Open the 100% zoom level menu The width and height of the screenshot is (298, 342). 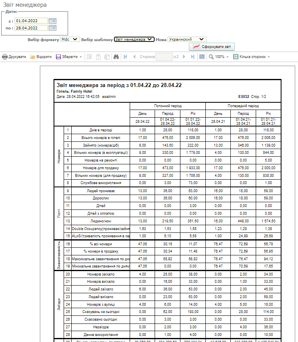point(219,57)
